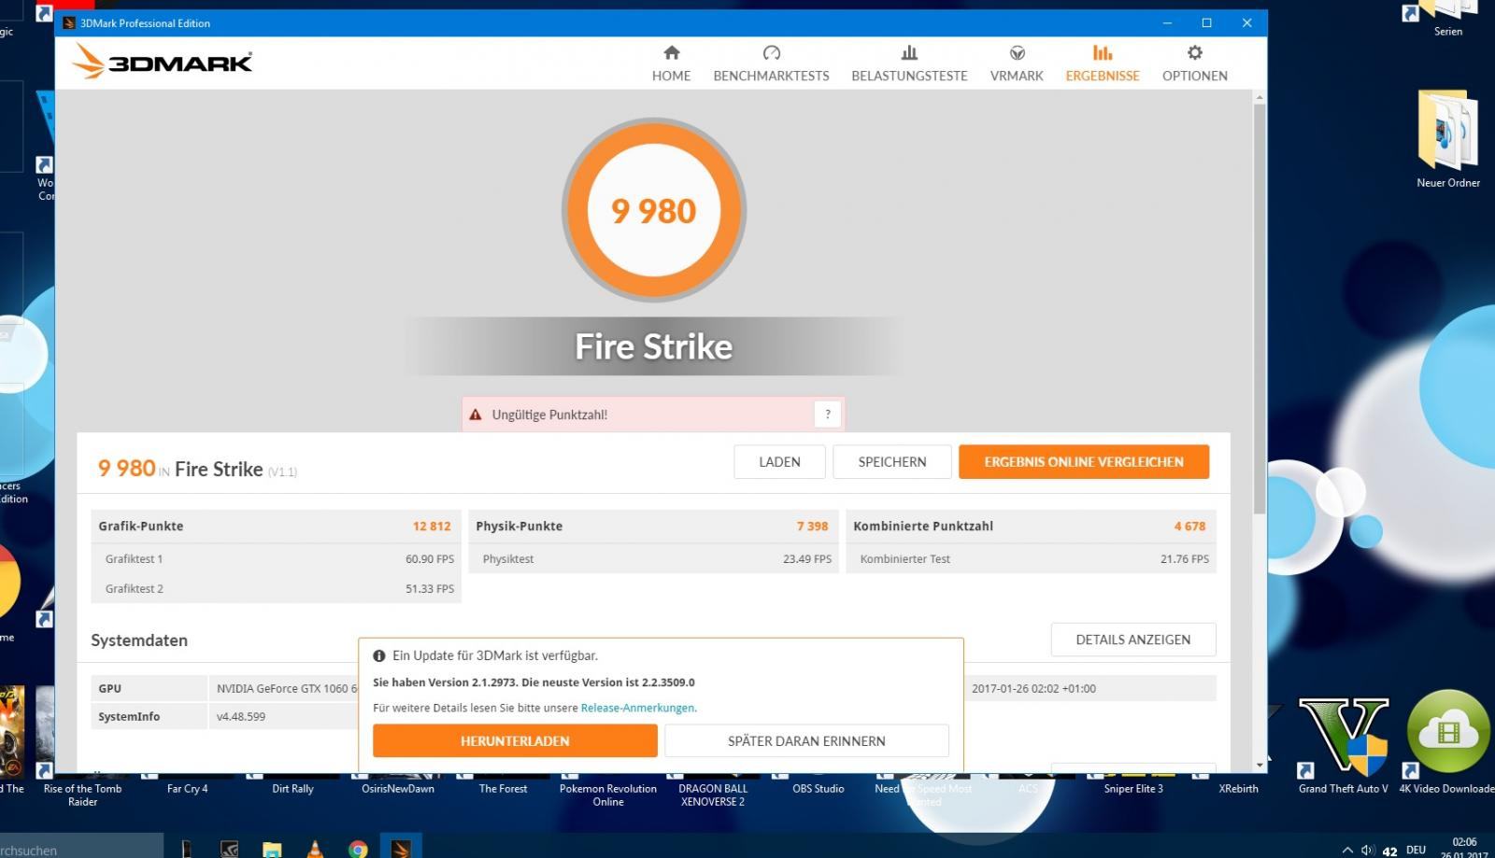Select Pokemon Revolution Online desktop shortcut
Image resolution: width=1495 pixels, height=858 pixels.
(608, 795)
